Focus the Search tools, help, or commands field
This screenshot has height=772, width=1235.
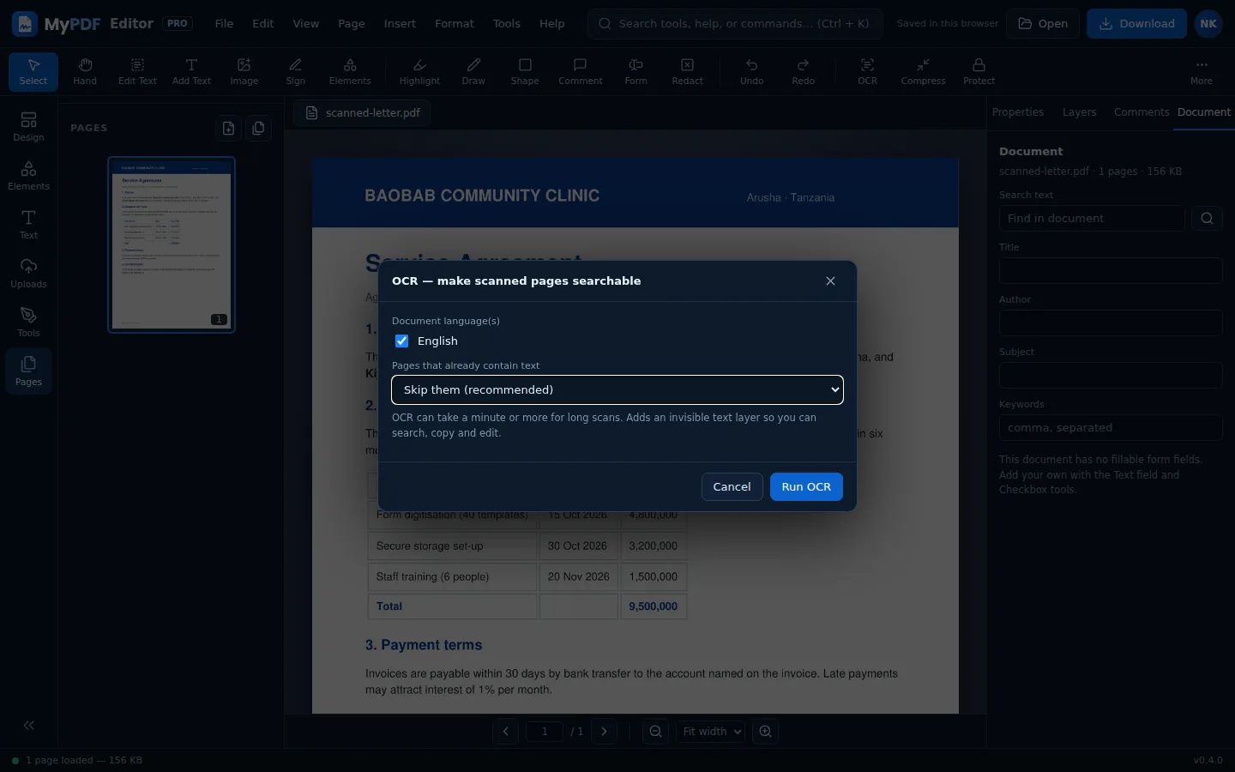735,24
